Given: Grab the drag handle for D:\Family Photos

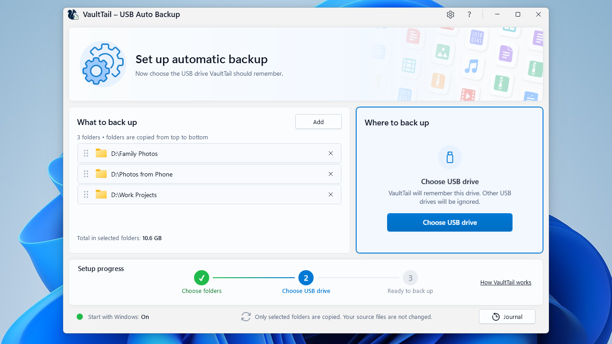Looking at the screenshot, I should pos(86,153).
